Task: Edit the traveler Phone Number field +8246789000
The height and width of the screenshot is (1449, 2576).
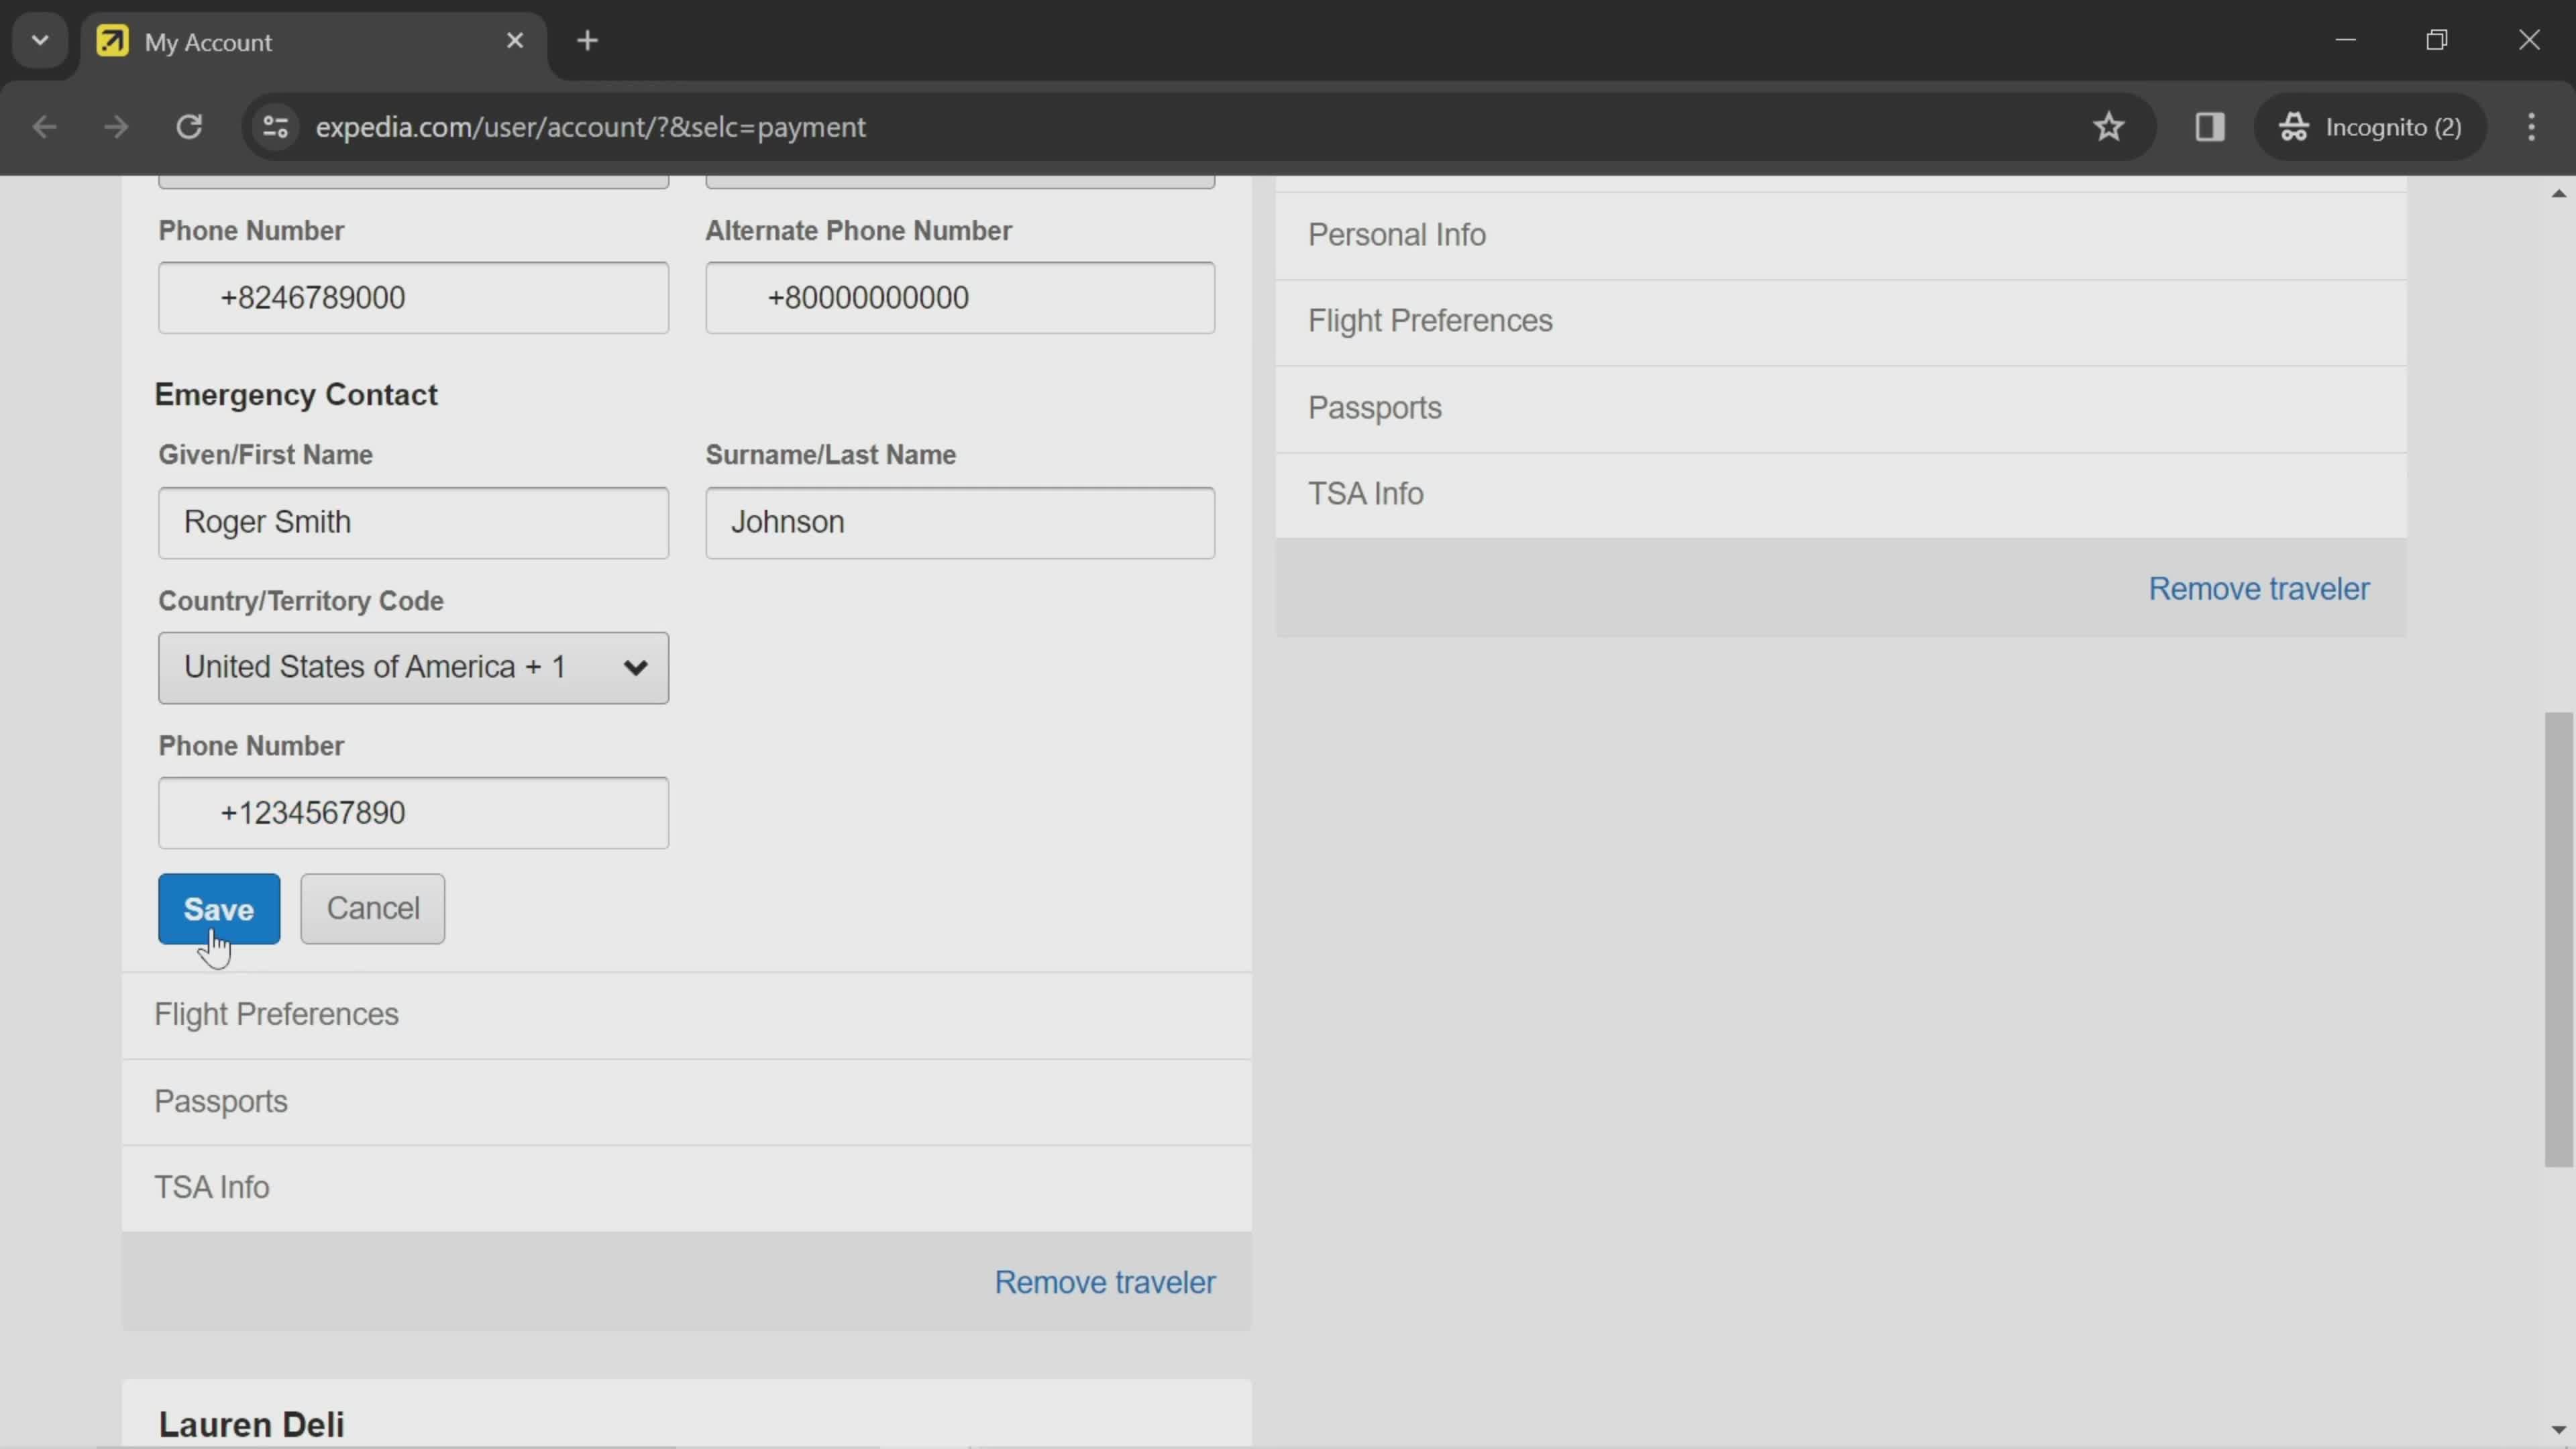Action: click(413, 298)
